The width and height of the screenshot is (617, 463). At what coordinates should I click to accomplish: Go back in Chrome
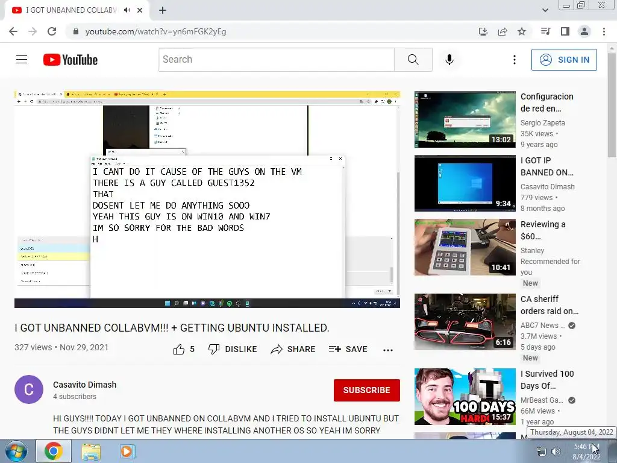coord(13,31)
